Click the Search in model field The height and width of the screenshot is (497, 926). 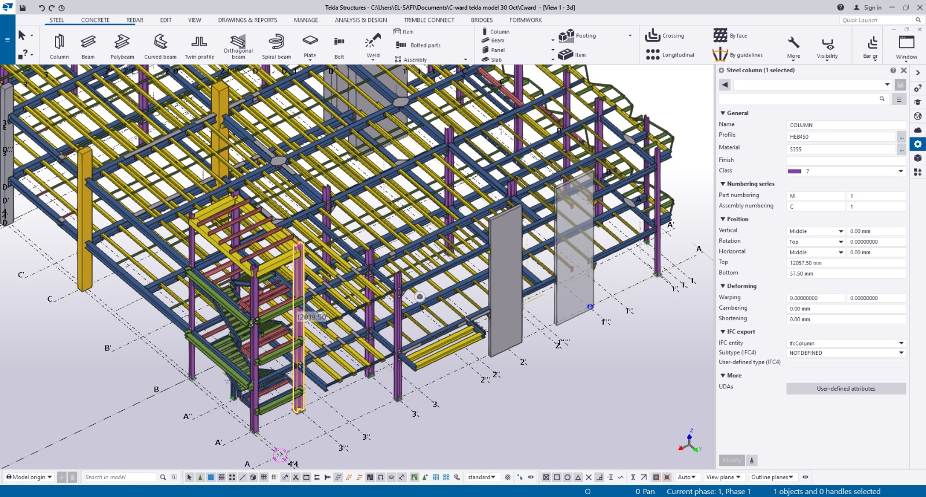coord(120,477)
